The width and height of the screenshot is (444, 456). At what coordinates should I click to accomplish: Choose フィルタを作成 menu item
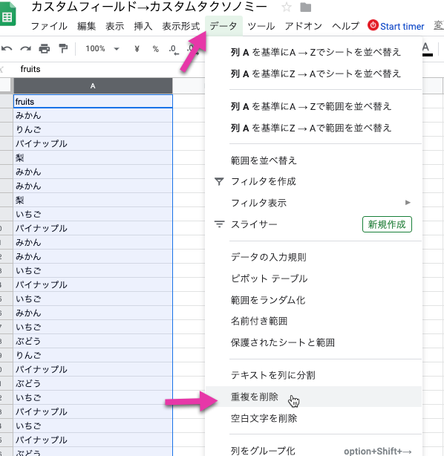click(313, 181)
